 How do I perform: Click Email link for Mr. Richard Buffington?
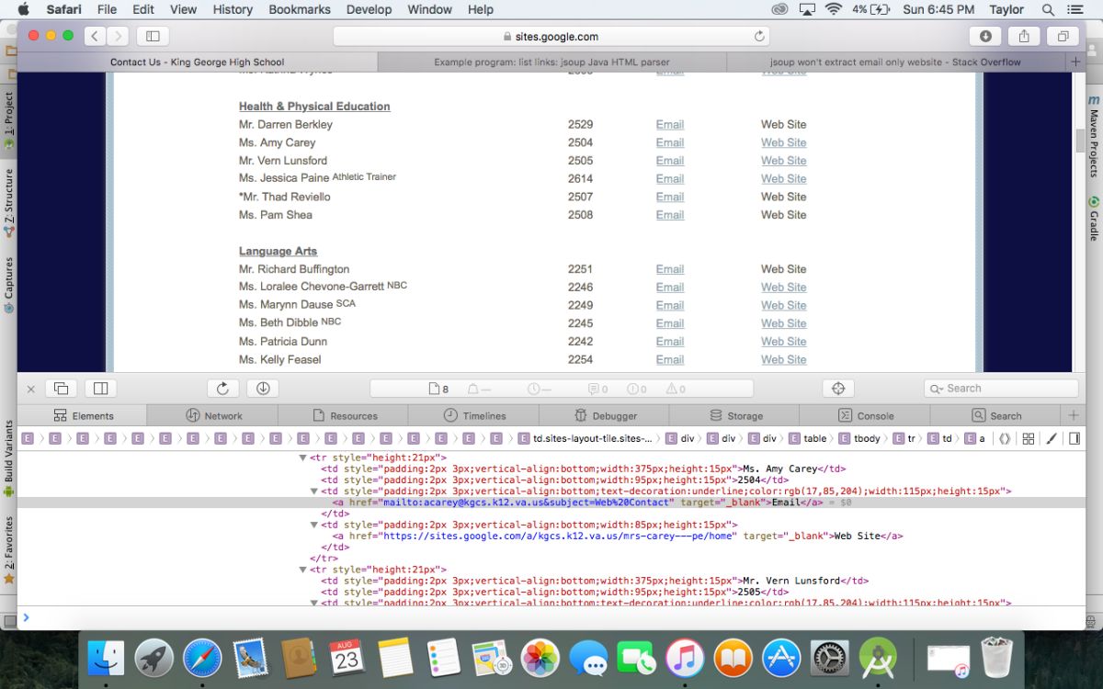(x=670, y=269)
